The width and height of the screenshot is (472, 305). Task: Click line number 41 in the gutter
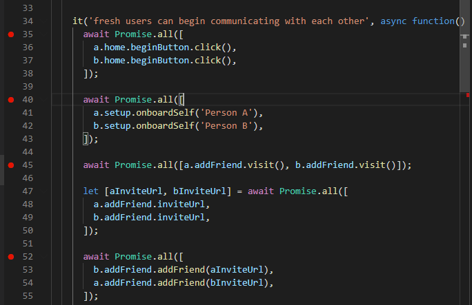tap(28, 113)
